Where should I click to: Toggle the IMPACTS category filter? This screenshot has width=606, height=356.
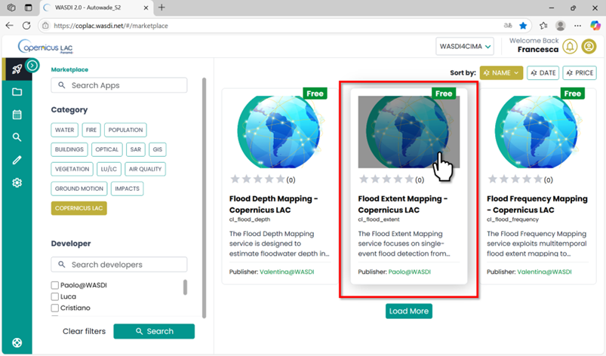[127, 189]
